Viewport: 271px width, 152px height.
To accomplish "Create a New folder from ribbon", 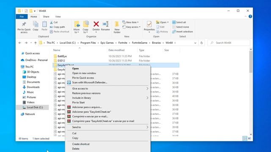I will click(117, 27).
